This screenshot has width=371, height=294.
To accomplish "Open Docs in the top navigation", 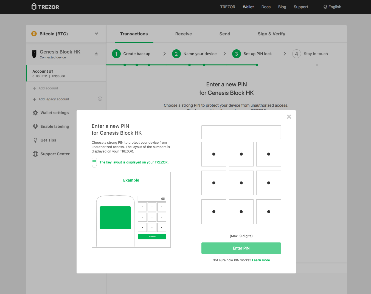I will tap(266, 7).
